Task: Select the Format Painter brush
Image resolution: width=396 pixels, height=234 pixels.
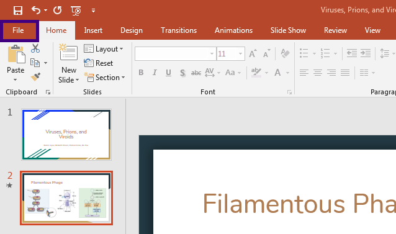Action: (x=35, y=77)
